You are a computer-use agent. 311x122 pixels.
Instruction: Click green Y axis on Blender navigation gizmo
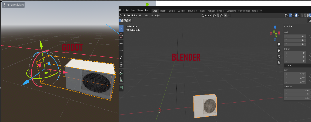tap(274, 32)
